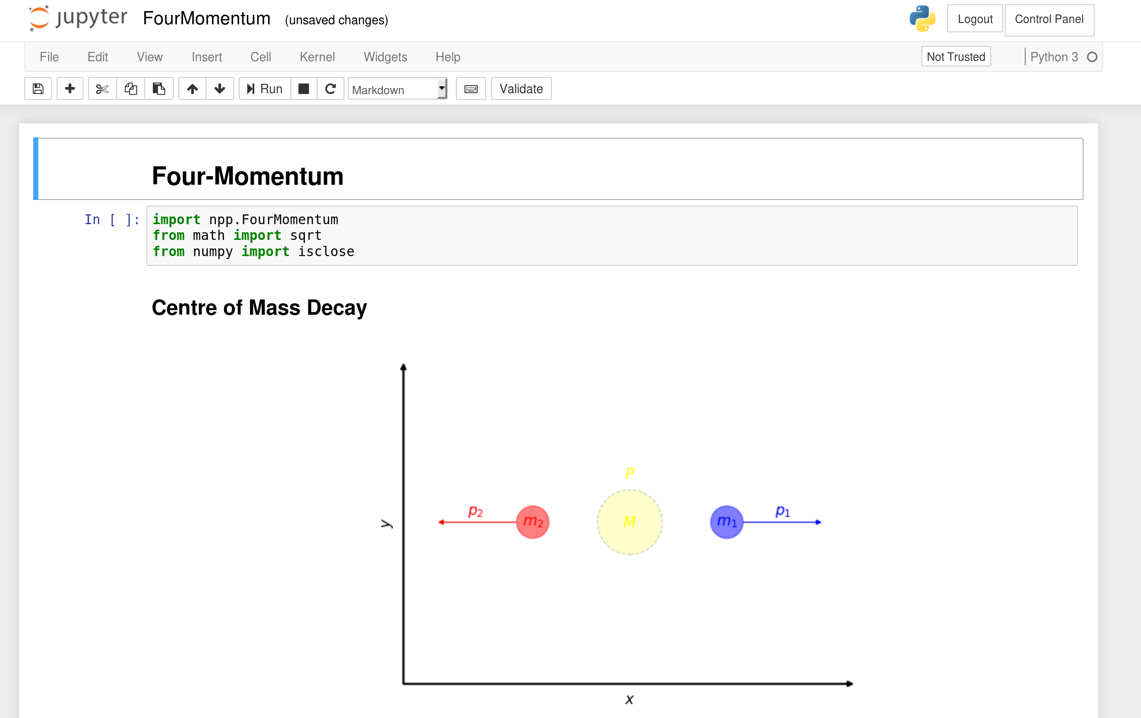The height and width of the screenshot is (718, 1141).
Task: Check kernel status via the status circle
Action: (1092, 57)
